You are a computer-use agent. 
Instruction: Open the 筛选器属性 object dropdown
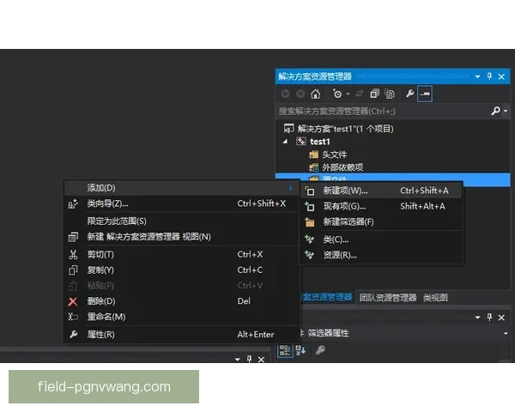pos(506,334)
